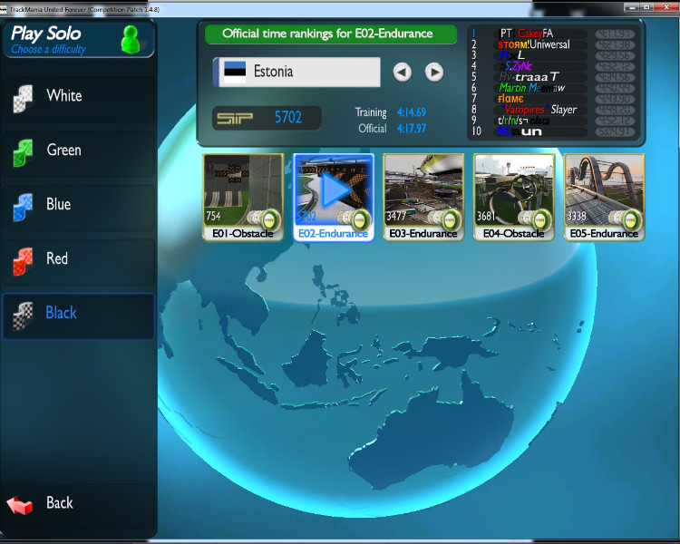Click the red Back arrow icon
680x544 pixels.
tap(21, 504)
